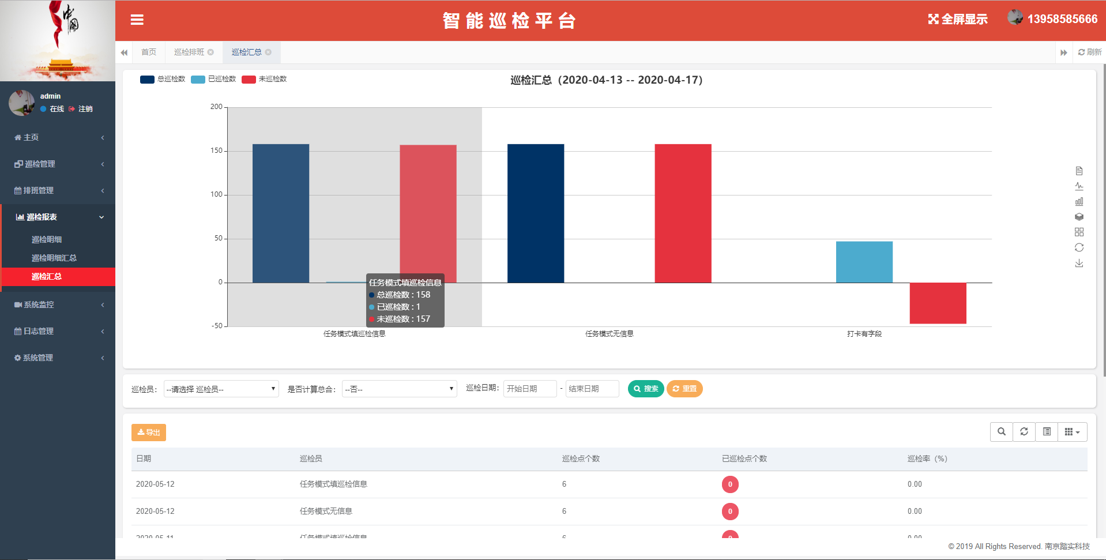The width and height of the screenshot is (1106, 560).
Task: Toggle the hamburger sidebar menu icon
Action: [137, 20]
